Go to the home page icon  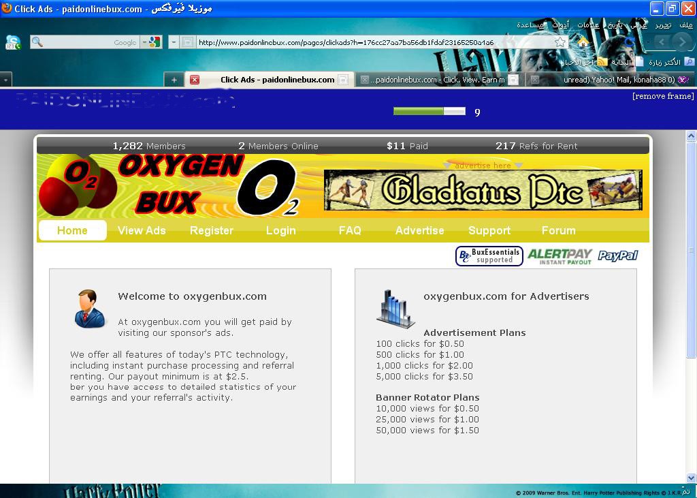[583, 42]
